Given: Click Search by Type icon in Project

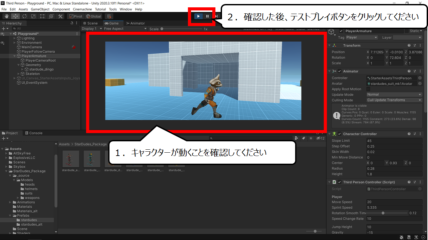Looking at the screenshot, I should (297, 138).
